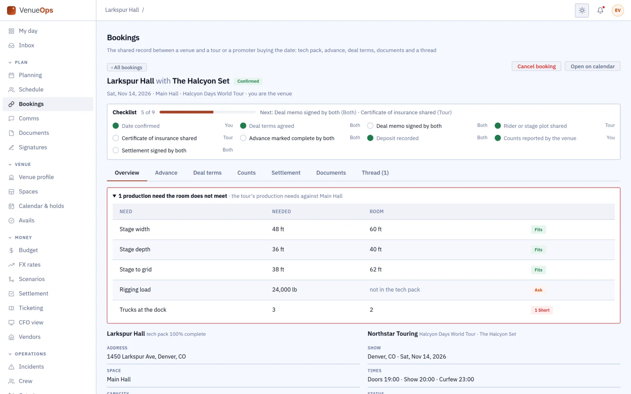631x394 pixels.
Task: Click the Incidents warning triangle icon
Action: click(11, 367)
